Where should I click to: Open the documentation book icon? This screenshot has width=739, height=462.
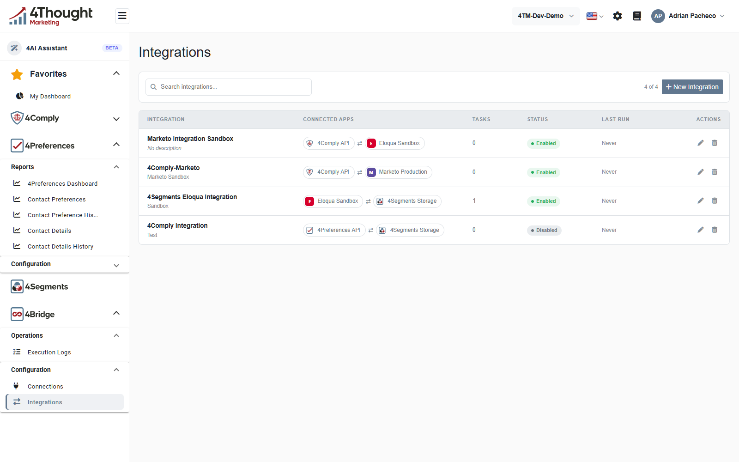point(637,16)
